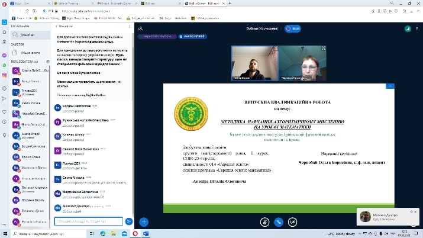Screen dimensions: 423x238
Task: Open WhatsApp in the Opera sidebar
Action: tap(4, 65)
